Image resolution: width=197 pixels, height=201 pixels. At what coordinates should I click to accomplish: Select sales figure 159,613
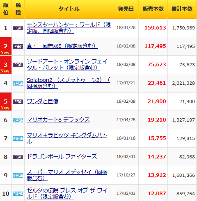coord(155,28)
